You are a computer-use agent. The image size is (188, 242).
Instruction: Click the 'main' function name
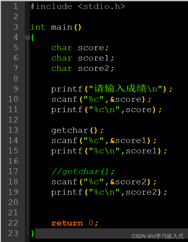pos(61,27)
